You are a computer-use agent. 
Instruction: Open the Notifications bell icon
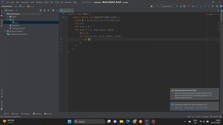(222, 11)
